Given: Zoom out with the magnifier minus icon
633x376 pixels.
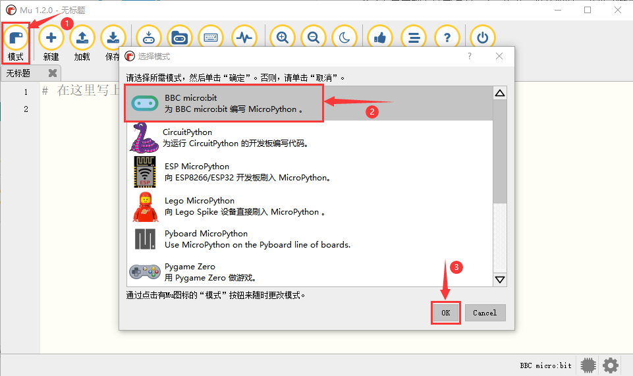Looking at the screenshot, I should tap(314, 38).
